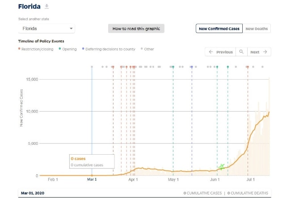Click the Mar 01, 2020 date footer text
This screenshot has width=286, height=198.
[33, 193]
